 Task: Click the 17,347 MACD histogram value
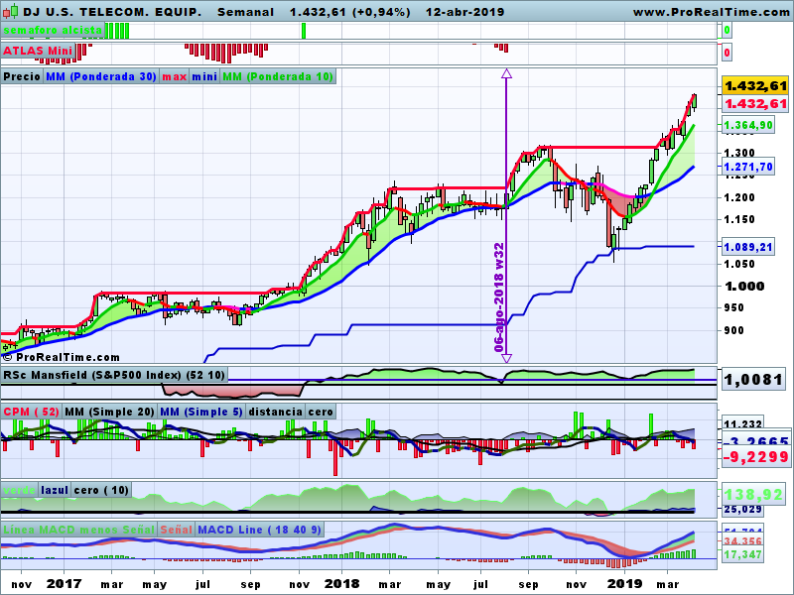point(742,554)
